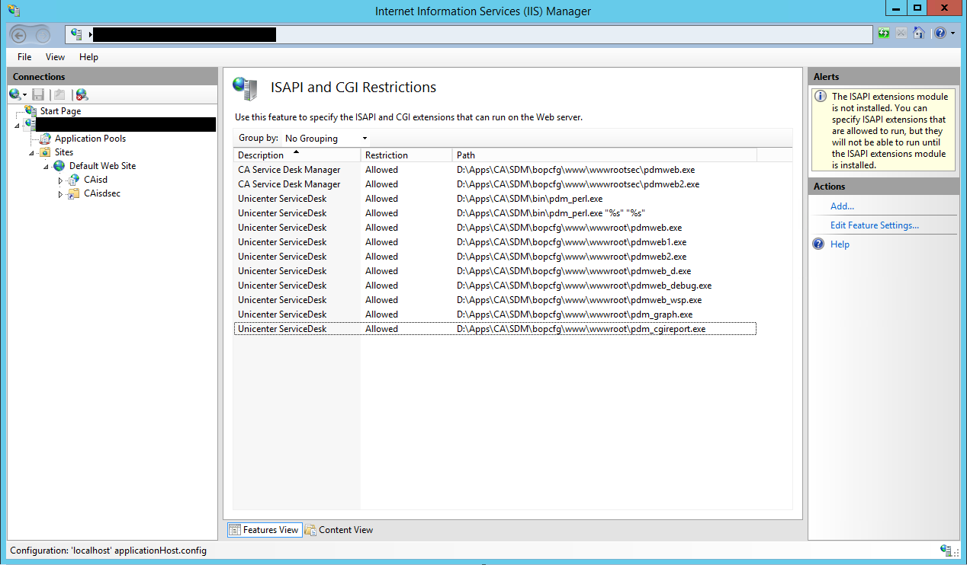
Task: Open the Help menu in menu bar
Action: (x=88, y=57)
